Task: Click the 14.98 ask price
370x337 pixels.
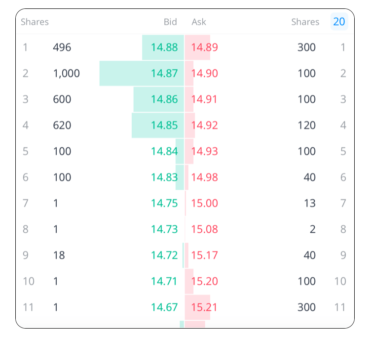Action: [204, 177]
